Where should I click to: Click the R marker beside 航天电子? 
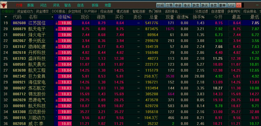pyautogui.click(x=57, y=29)
